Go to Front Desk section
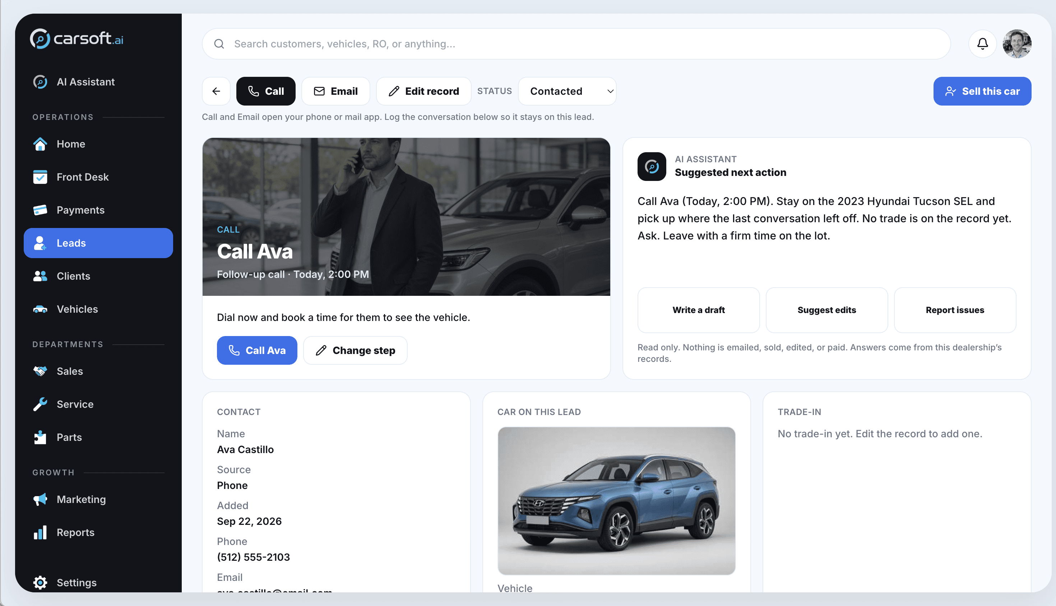Viewport: 1056px width, 606px height. pyautogui.click(x=83, y=177)
